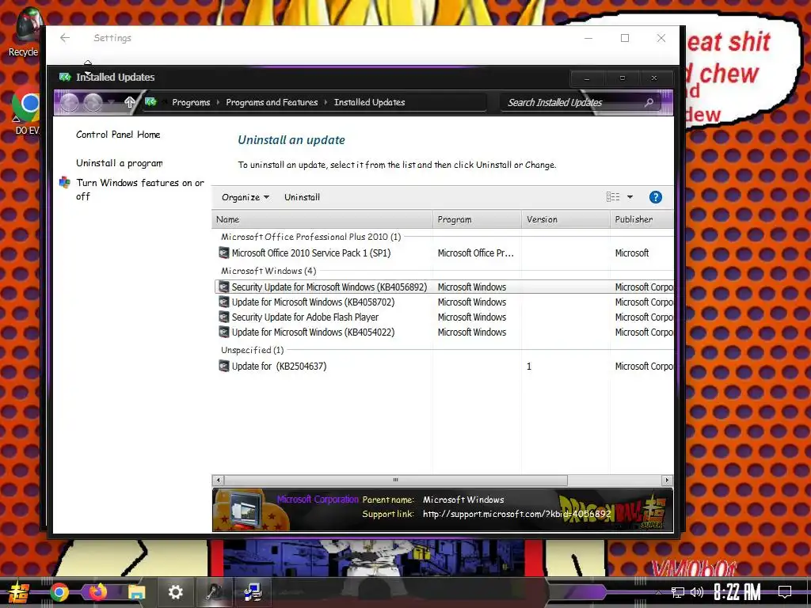This screenshot has width=811, height=608.
Task: Open the Recycle Bin desktop icon
Action: pyautogui.click(x=25, y=32)
